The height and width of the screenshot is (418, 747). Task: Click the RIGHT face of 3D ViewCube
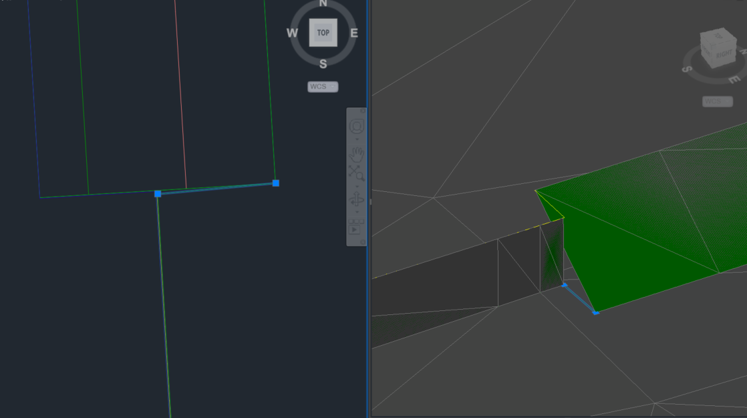coord(724,55)
